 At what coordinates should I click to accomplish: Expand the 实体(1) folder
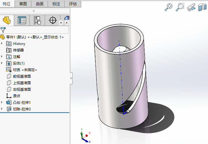pos(2,63)
